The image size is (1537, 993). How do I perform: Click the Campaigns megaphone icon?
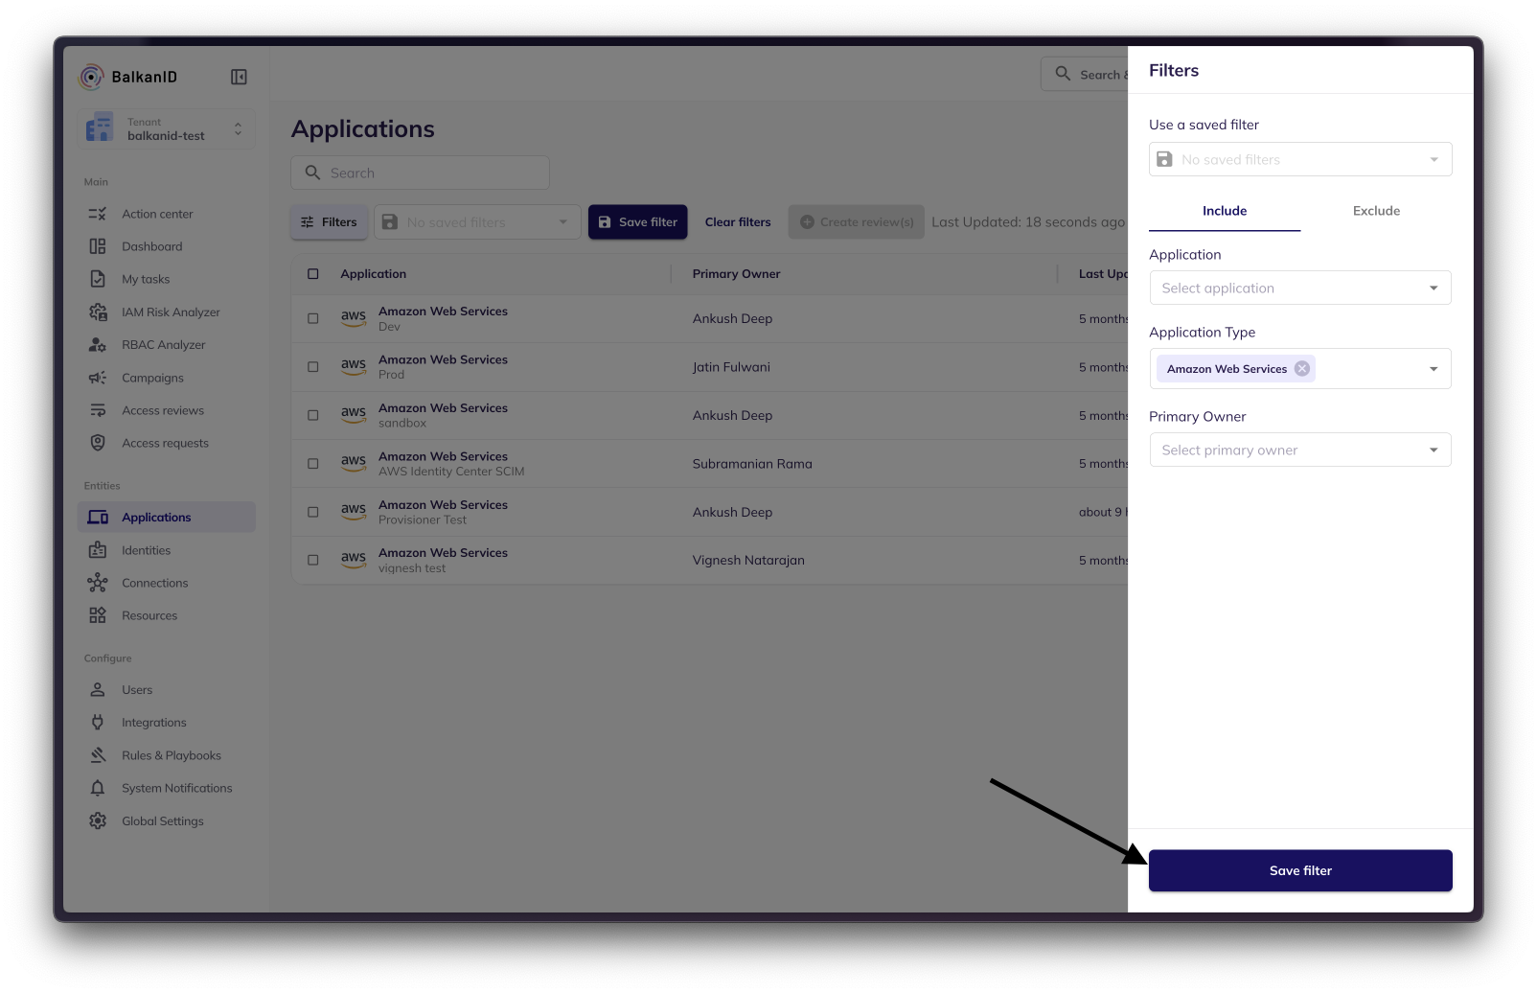(98, 378)
